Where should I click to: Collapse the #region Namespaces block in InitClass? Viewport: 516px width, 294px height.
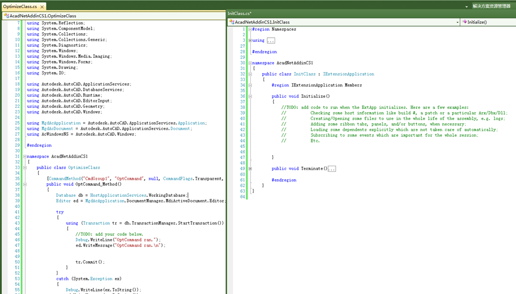(250, 29)
